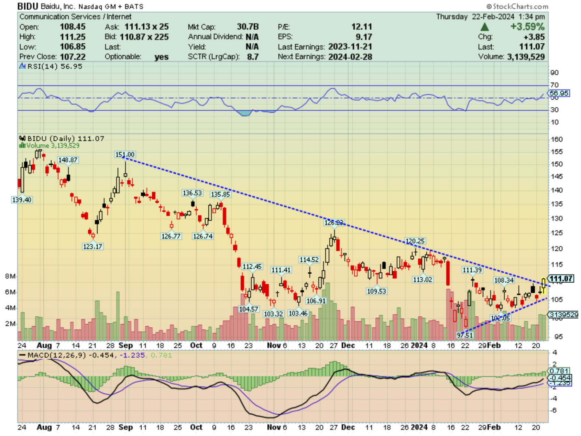Viewport: 581px width, 436px height.
Task: Click the 126.77 price label
Action: (171, 236)
